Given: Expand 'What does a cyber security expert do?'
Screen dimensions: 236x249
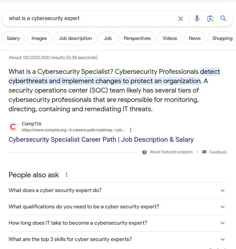Looking at the screenshot, I should pos(223,190).
